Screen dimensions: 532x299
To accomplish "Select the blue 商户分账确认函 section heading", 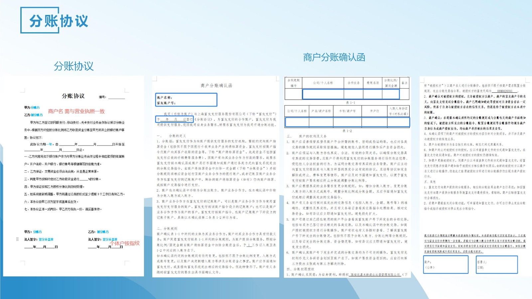I will pos(334,57).
